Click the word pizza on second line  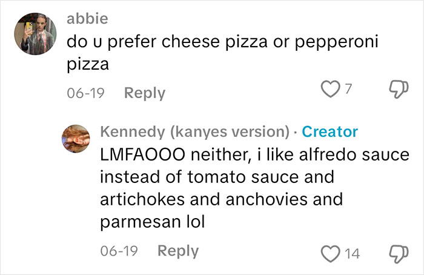(x=88, y=65)
